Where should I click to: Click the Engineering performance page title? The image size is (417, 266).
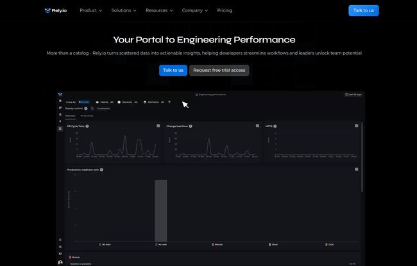210,94
